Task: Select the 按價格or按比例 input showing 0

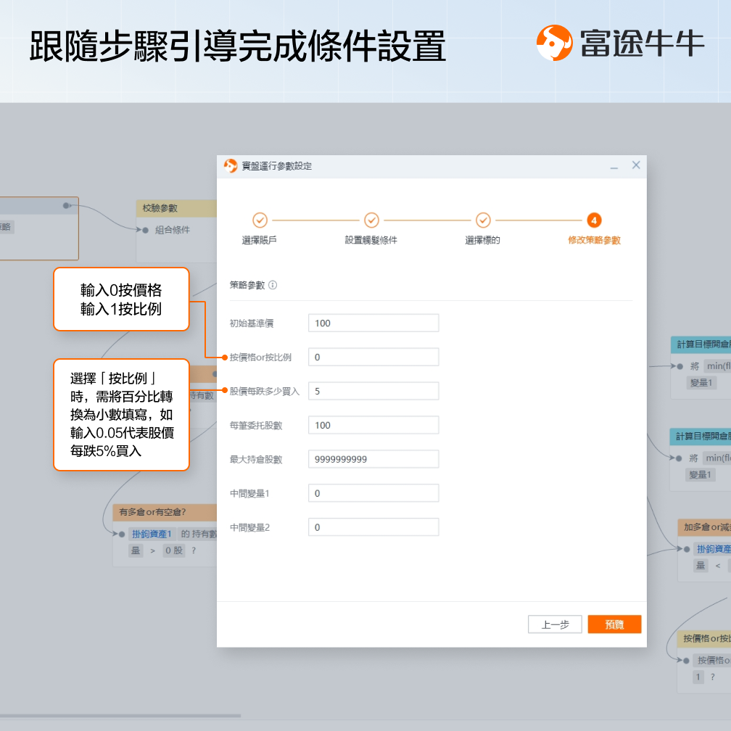Action: coord(373,356)
